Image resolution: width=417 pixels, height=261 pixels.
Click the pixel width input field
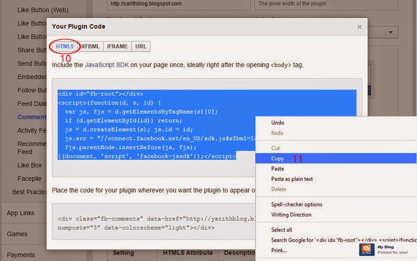point(326,4)
